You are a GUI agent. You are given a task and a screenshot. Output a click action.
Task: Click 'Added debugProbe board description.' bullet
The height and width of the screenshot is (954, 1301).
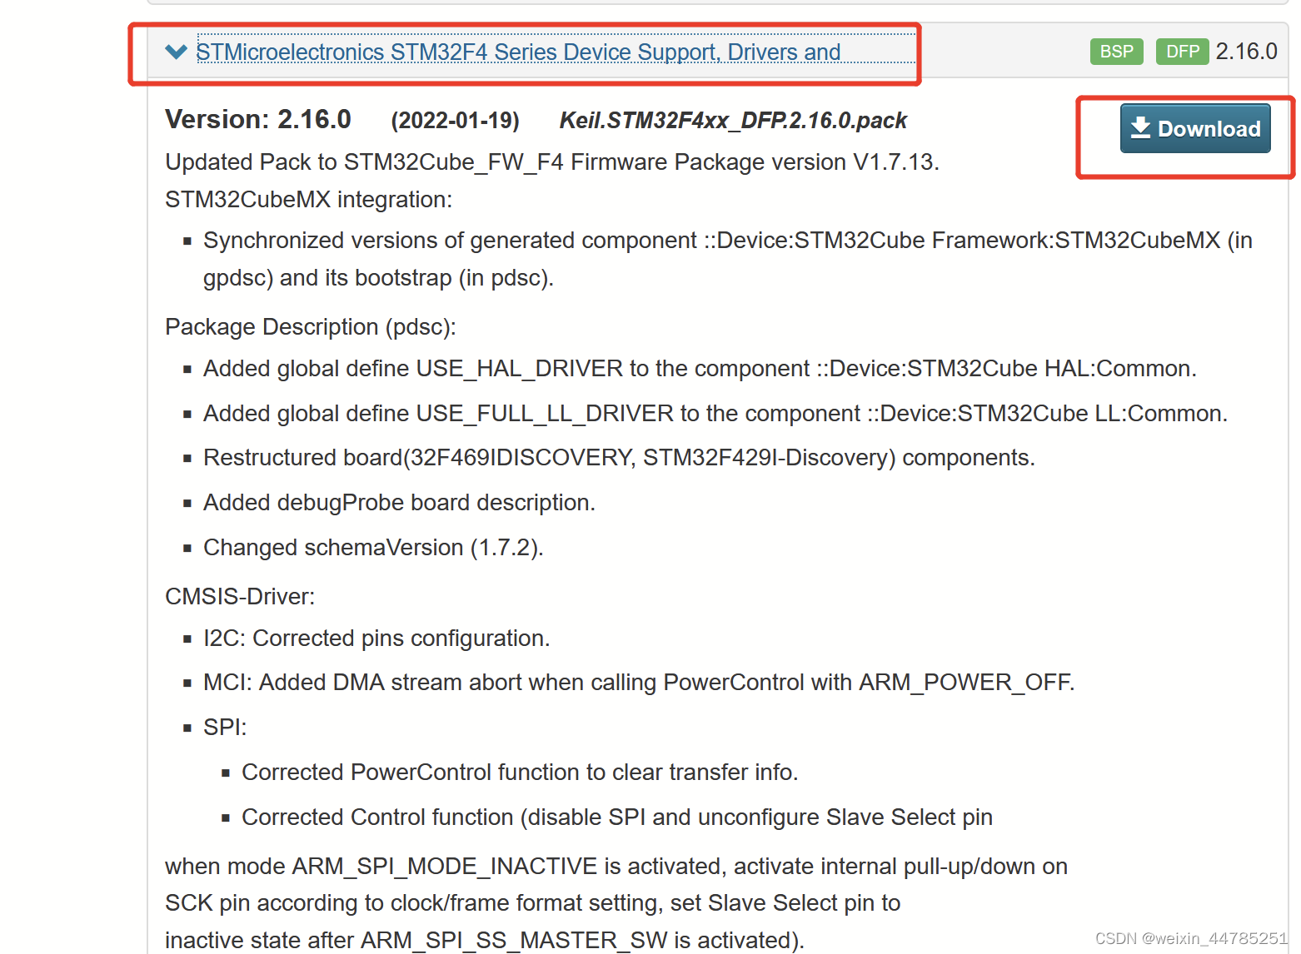399,503
